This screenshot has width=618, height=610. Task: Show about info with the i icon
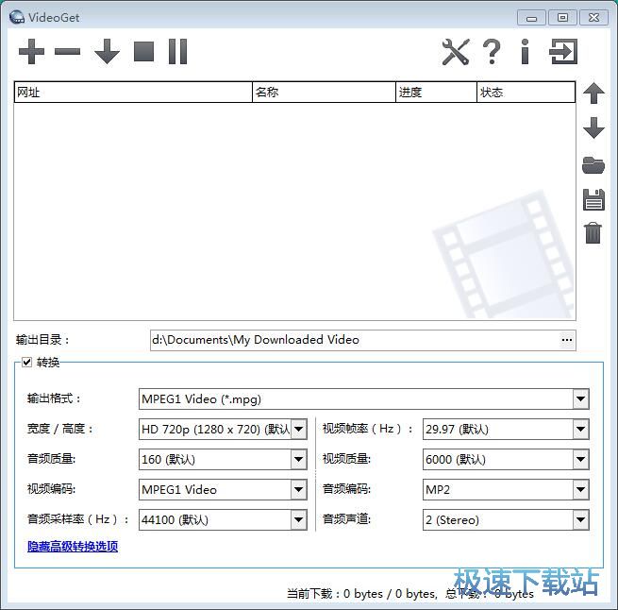(525, 52)
